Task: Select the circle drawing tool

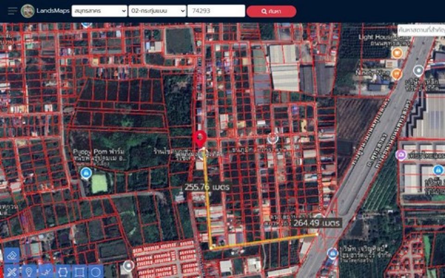Action: pyautogui.click(x=95, y=272)
